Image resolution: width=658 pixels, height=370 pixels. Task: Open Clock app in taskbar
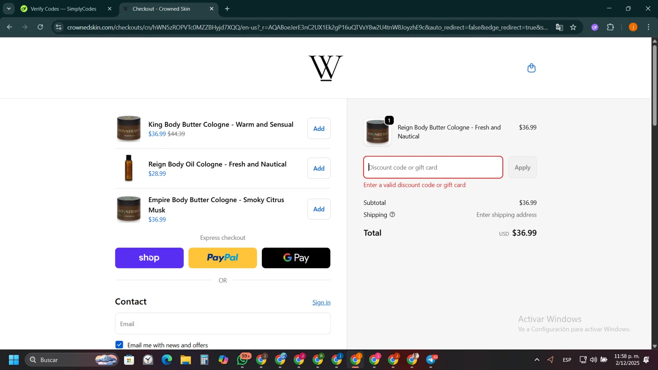coord(148,360)
